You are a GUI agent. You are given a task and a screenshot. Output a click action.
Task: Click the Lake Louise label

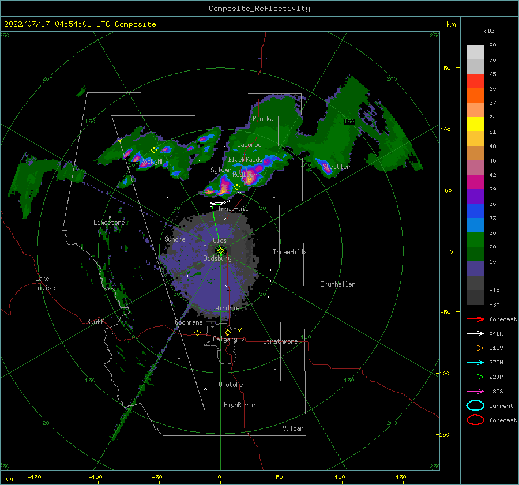[x=44, y=283]
